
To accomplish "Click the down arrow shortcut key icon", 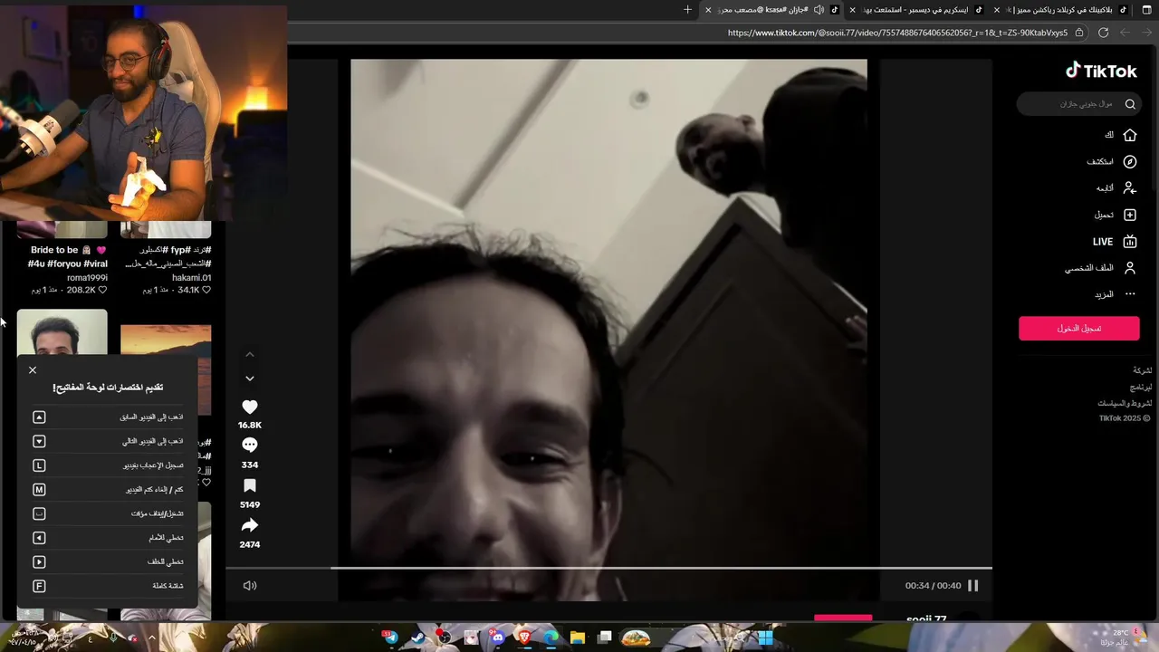I will (39, 441).
